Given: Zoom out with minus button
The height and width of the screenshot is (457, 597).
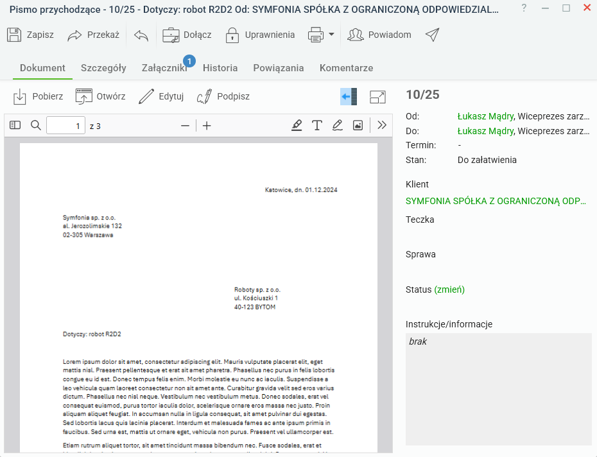Looking at the screenshot, I should pos(185,126).
